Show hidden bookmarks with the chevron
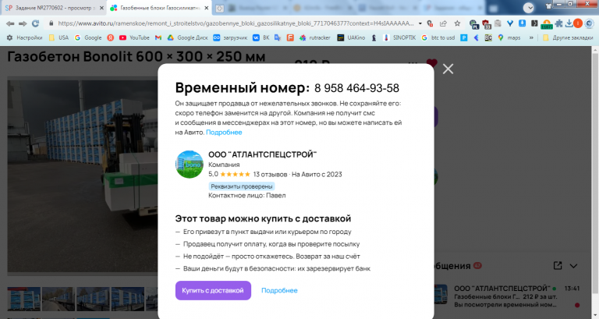The image size is (599, 319). [531, 37]
